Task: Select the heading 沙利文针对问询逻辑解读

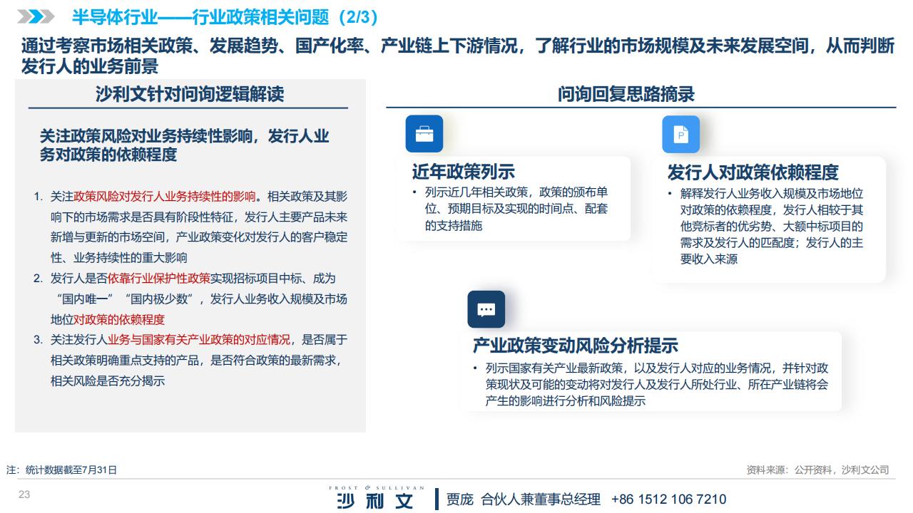Action: [x=189, y=93]
